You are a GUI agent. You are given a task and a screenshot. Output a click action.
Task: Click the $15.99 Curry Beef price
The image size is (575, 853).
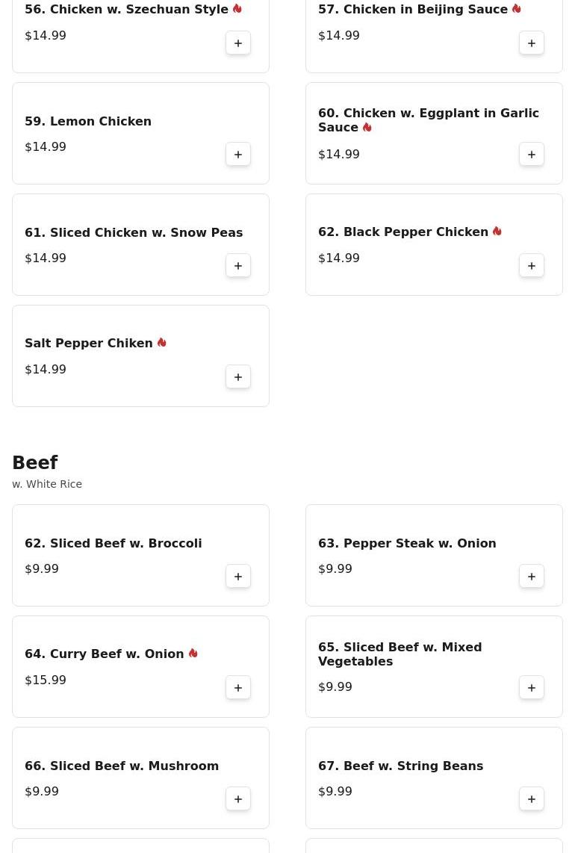click(x=46, y=680)
